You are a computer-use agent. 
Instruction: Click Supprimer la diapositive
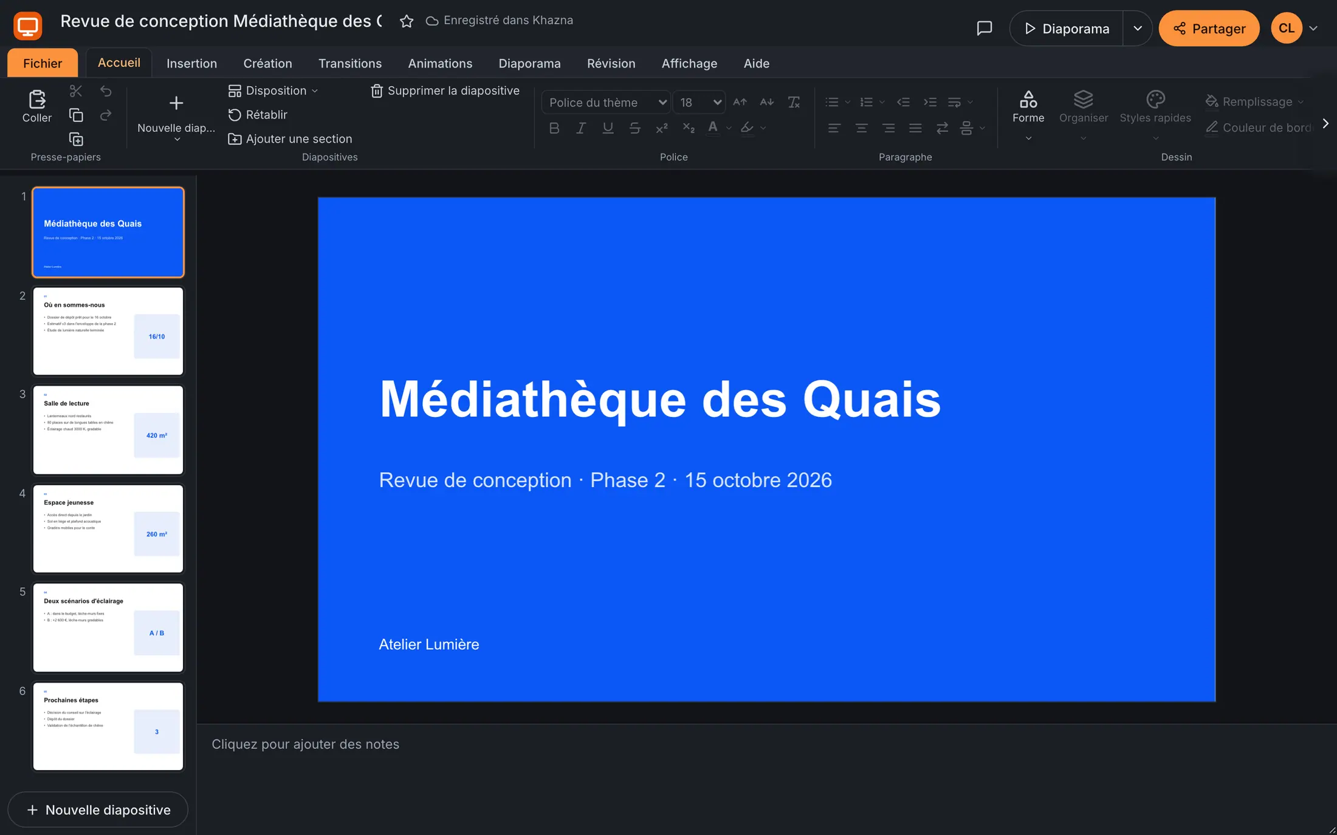[x=445, y=90]
